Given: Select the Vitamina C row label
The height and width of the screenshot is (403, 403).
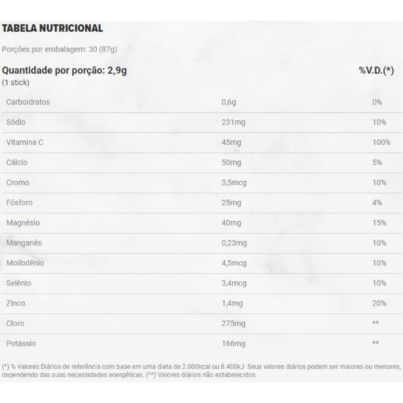Looking at the screenshot, I should [x=25, y=142].
